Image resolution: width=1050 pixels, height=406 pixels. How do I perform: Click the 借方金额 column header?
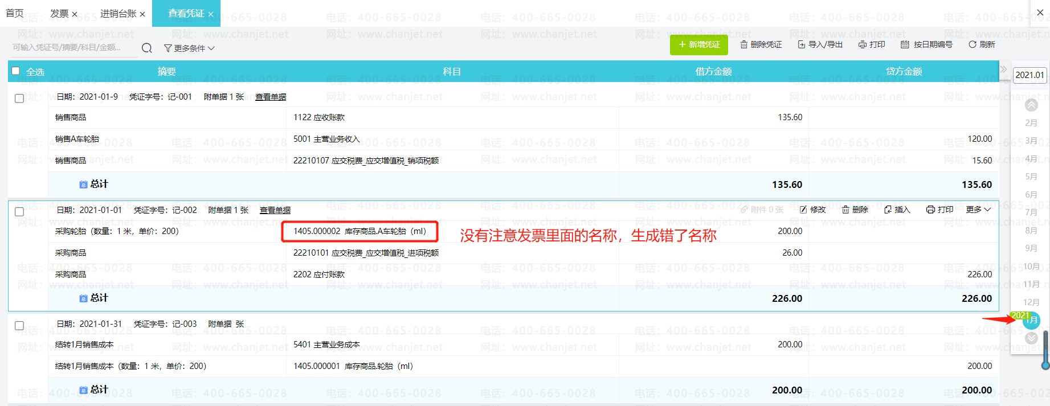[x=713, y=71]
